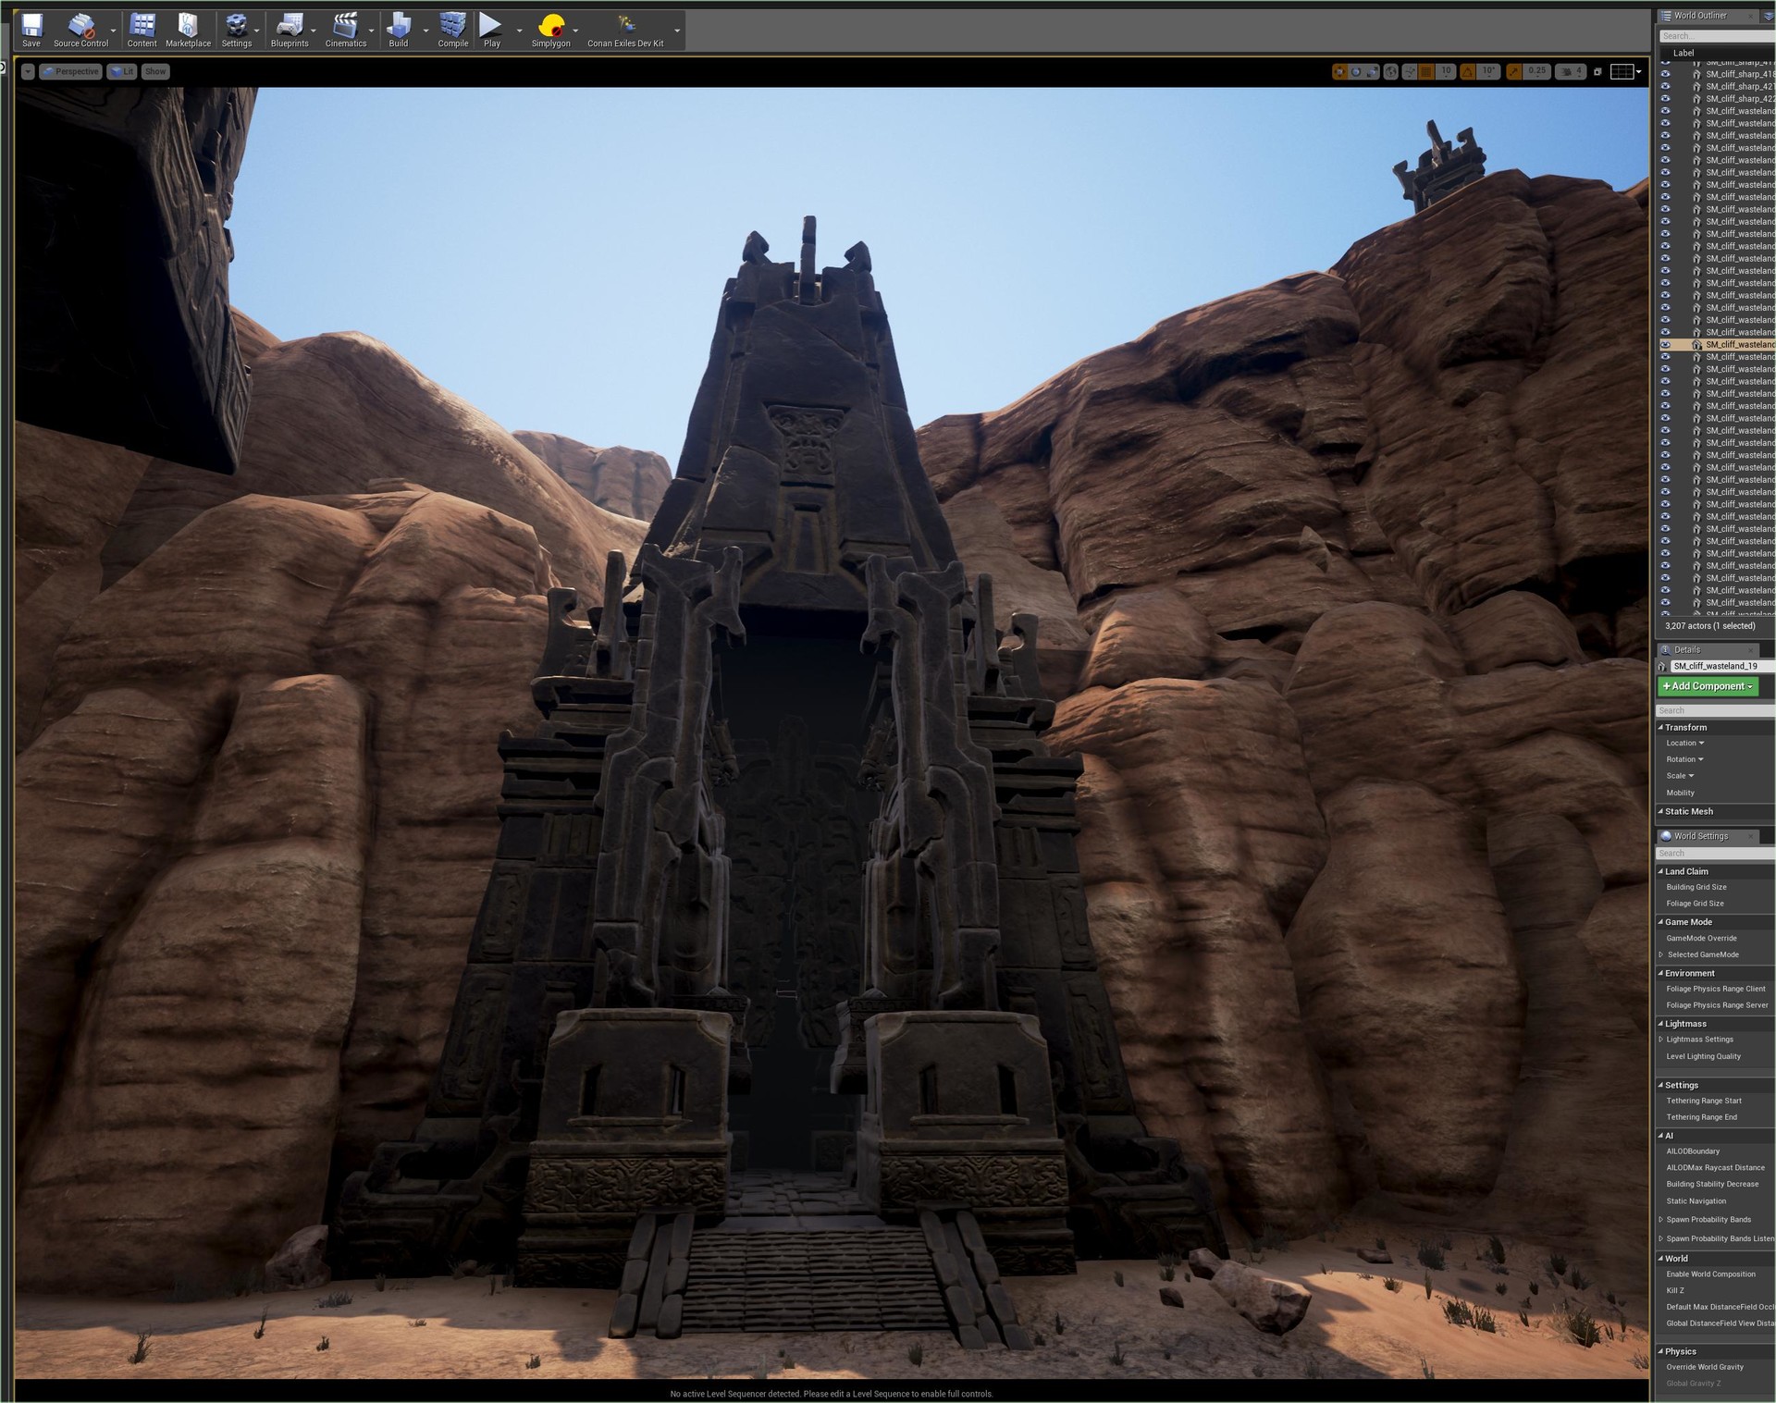Image resolution: width=1776 pixels, height=1403 pixels.
Task: Click the Layers tab icon beside World Outliner
Action: click(1769, 16)
